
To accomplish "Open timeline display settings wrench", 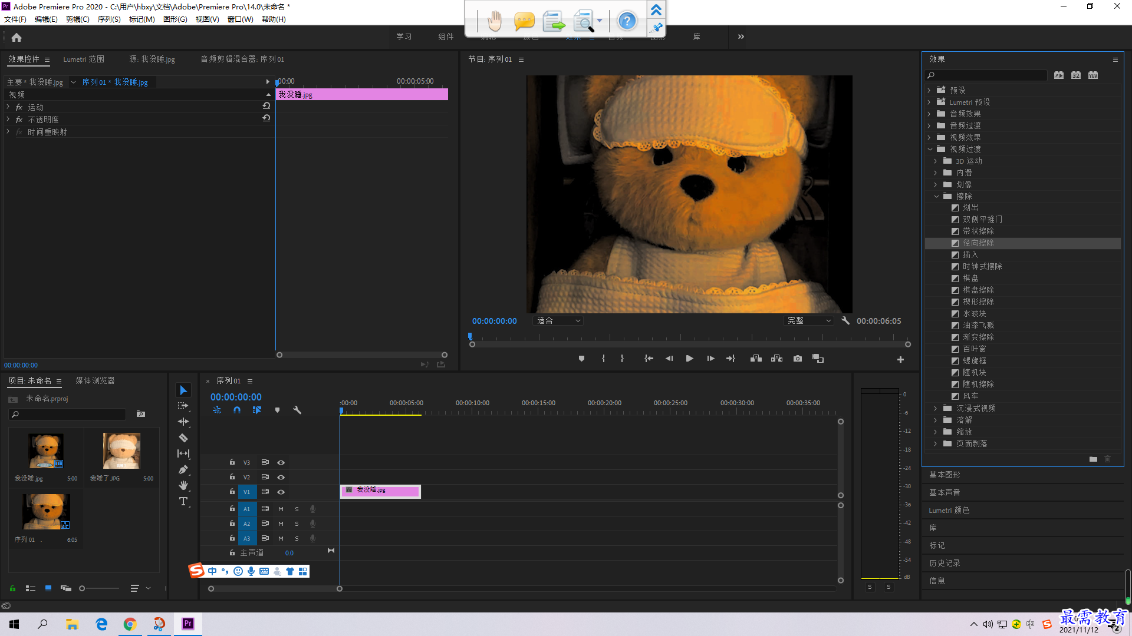I will pos(297,410).
